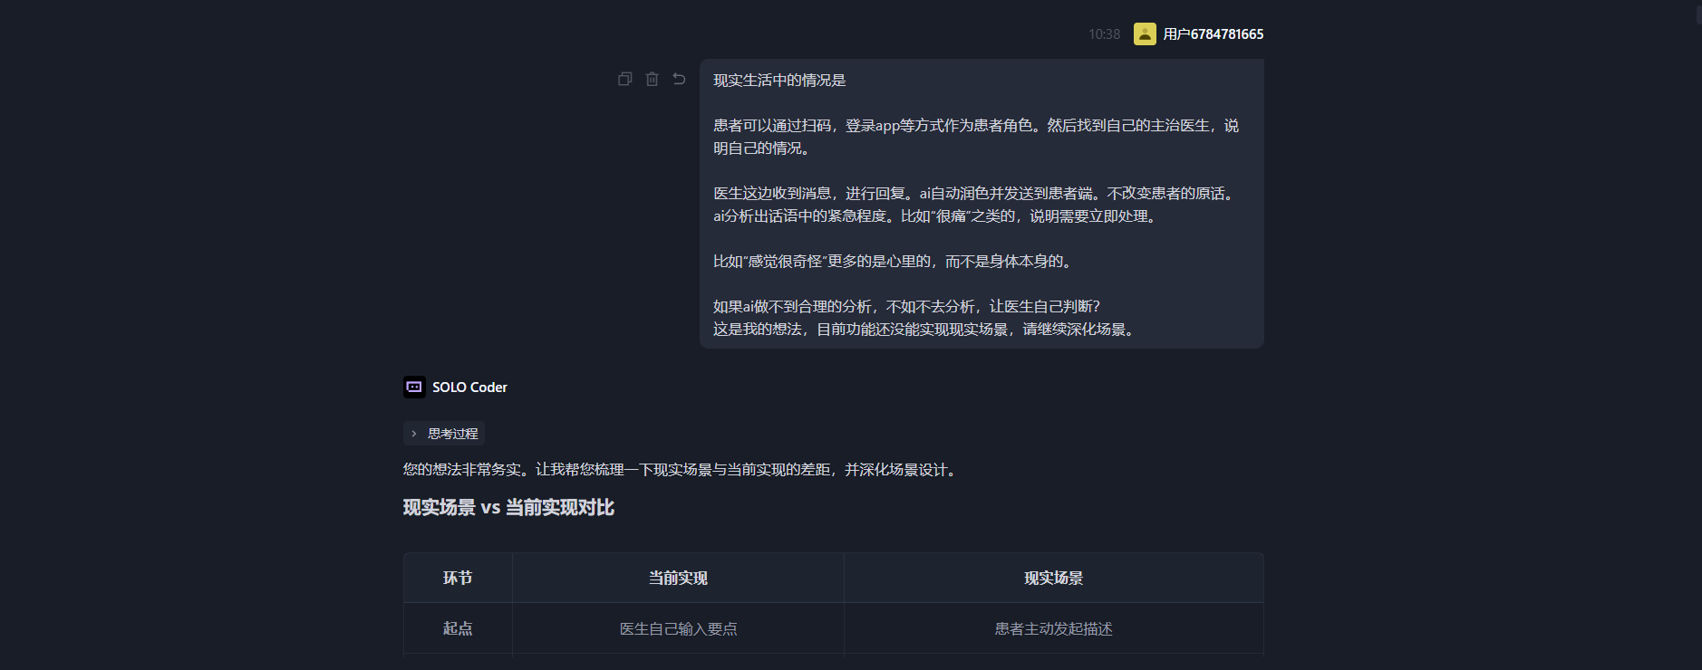Click the SOLO Coder agent icon
The width and height of the screenshot is (1702, 670).
414,387
